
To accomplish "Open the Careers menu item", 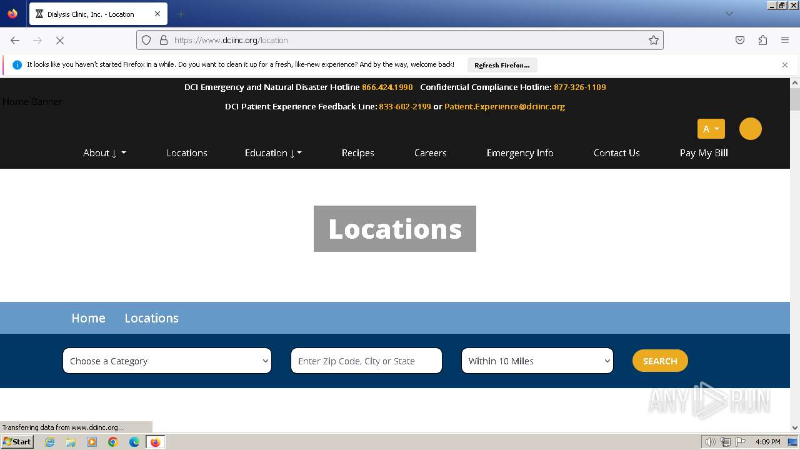I will (431, 152).
